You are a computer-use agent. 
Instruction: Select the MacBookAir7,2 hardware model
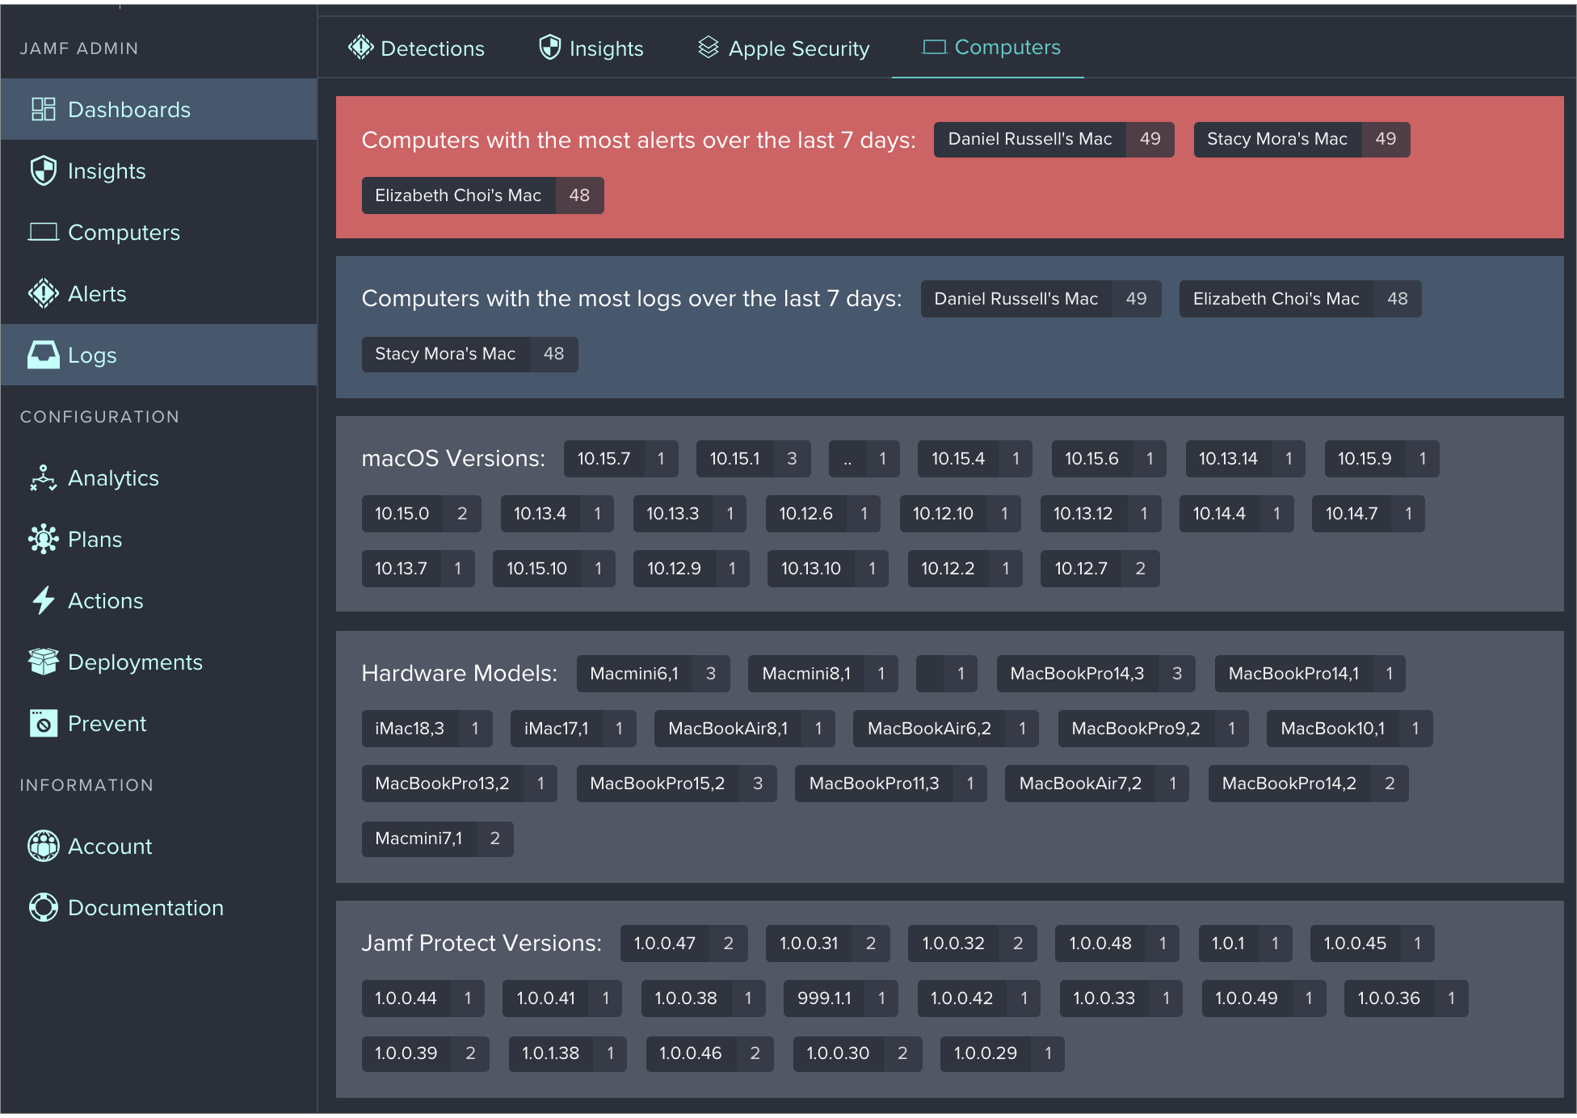click(1096, 784)
